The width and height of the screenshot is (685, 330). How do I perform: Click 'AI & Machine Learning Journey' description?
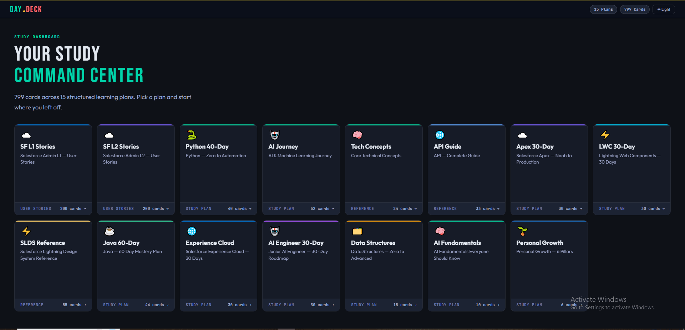click(300, 156)
